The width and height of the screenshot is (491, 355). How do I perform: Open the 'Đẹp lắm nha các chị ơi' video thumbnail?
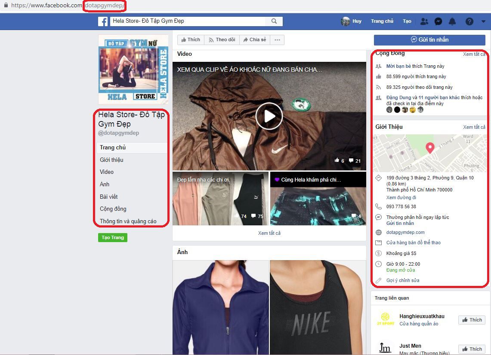tap(220, 198)
